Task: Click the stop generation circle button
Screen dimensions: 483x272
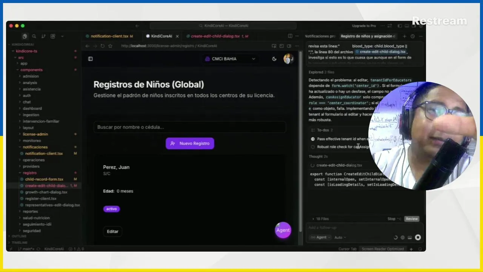Action: (418, 237)
